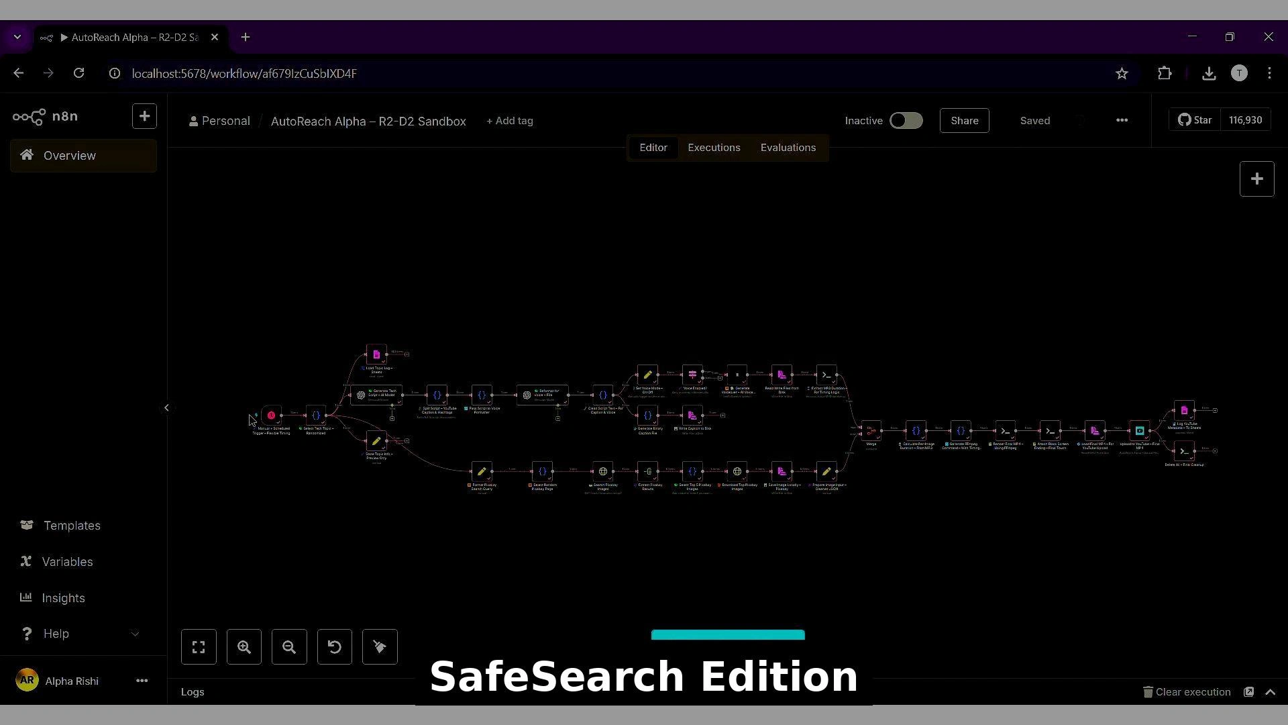Reset the canvas zoom level
The image size is (1288, 725).
tap(335, 647)
